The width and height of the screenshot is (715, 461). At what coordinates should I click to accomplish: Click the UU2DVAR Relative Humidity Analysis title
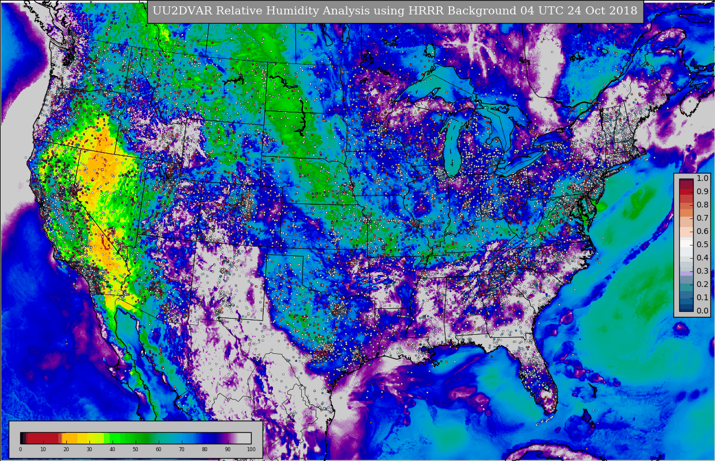pos(395,11)
